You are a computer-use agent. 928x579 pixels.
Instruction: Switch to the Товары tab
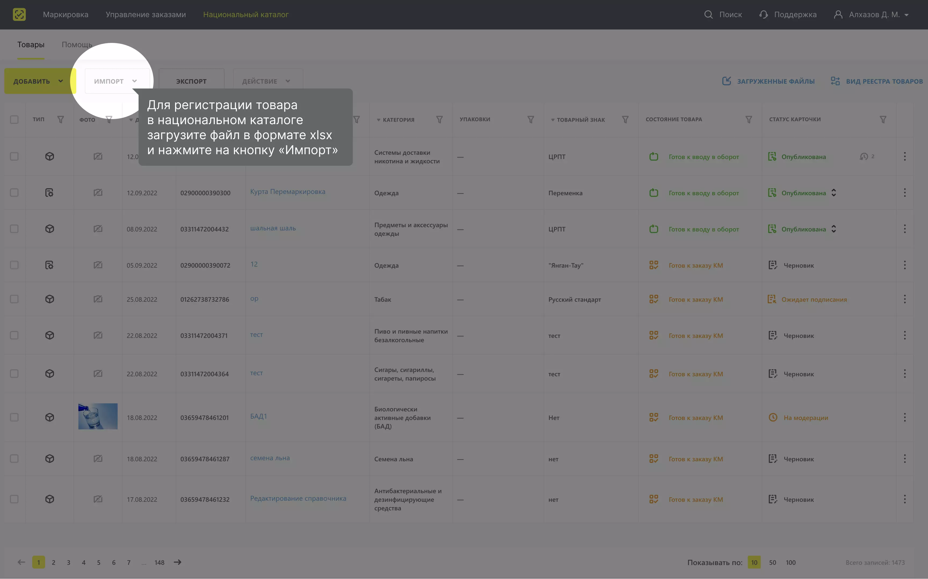31,45
